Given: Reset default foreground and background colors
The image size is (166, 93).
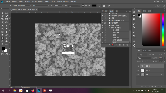Looking at the screenshot, I should 3,51.
